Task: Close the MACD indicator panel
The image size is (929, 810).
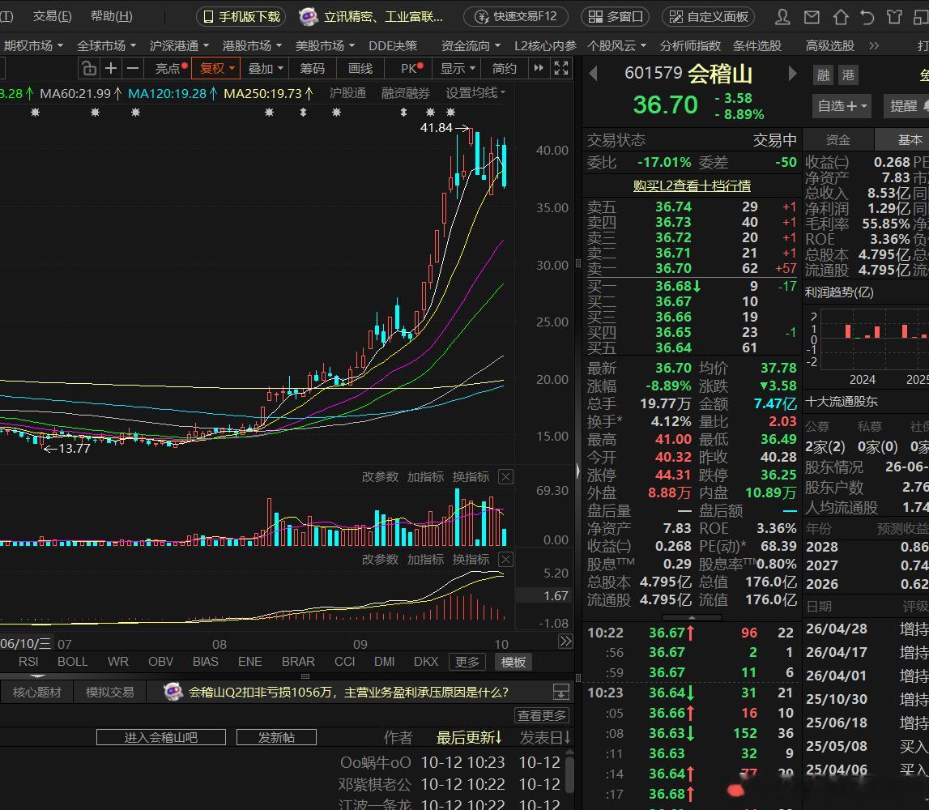Action: coord(505,559)
